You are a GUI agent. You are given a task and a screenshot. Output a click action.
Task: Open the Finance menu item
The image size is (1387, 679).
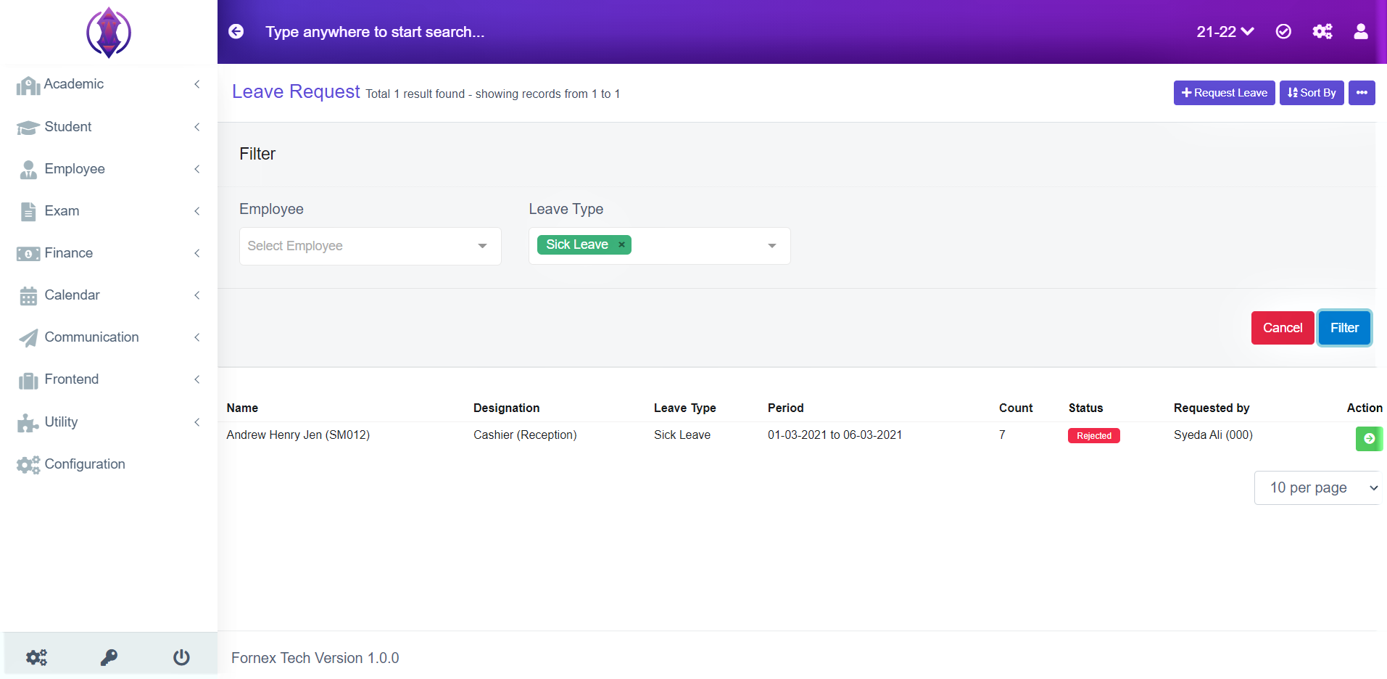[109, 253]
